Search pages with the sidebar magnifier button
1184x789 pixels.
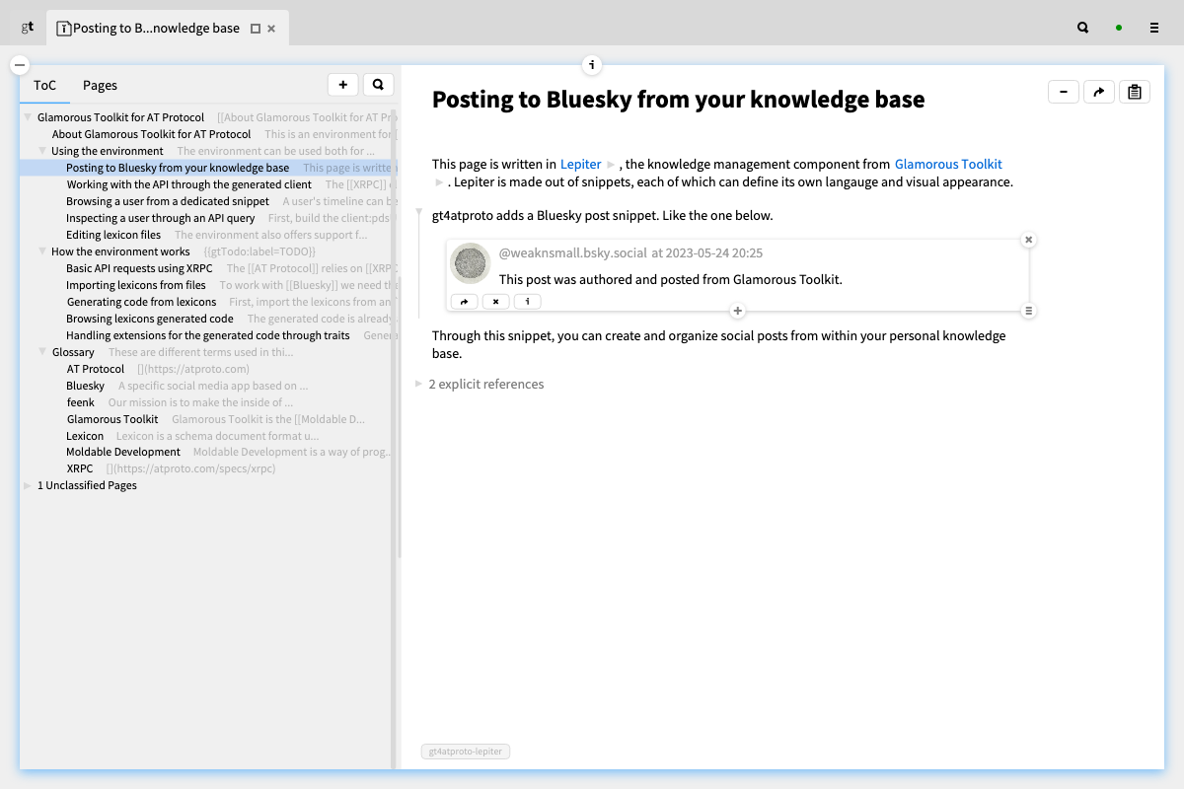(378, 85)
